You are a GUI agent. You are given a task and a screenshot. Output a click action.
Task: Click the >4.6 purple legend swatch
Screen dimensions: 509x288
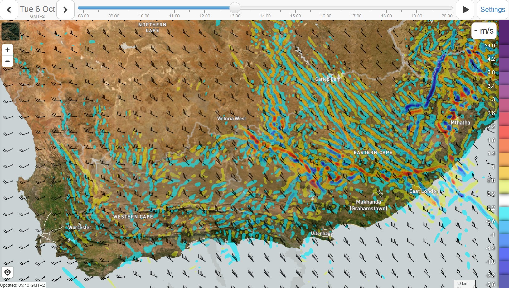click(504, 32)
